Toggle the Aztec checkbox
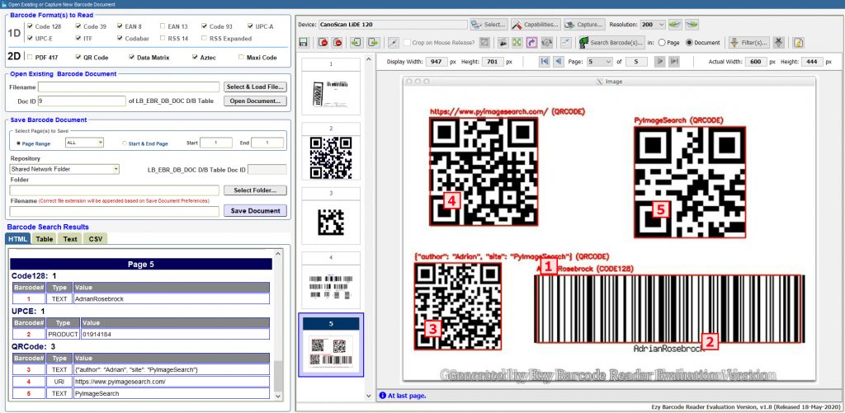The image size is (845, 413). (195, 57)
